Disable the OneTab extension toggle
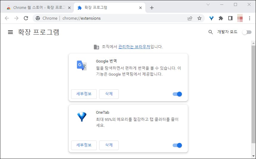The width and height of the screenshot is (256, 159). coord(177,145)
